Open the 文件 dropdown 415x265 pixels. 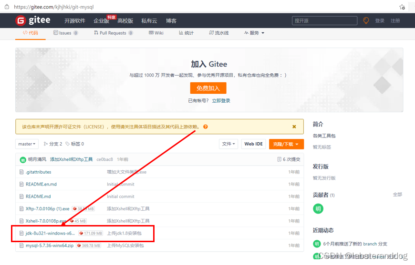click(228, 144)
